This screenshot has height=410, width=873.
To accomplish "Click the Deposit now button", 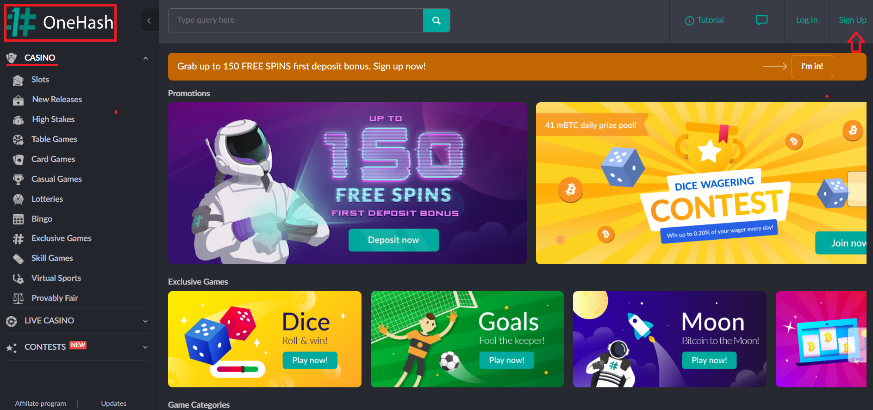I will pyautogui.click(x=393, y=240).
